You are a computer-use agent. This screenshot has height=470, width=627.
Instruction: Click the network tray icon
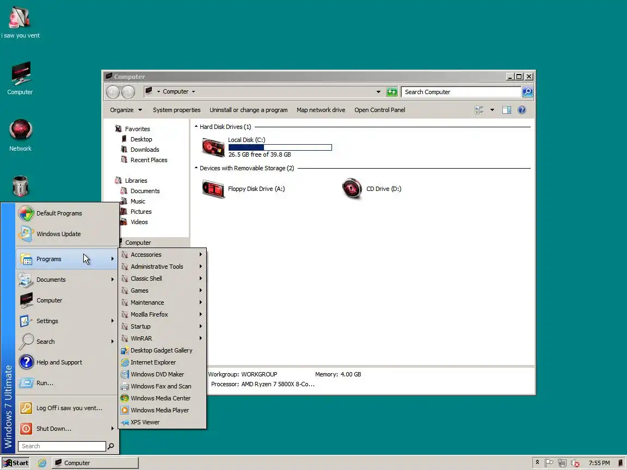pyautogui.click(x=562, y=463)
